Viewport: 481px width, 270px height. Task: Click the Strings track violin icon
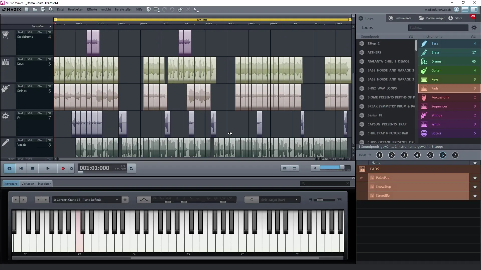[x=5, y=88]
